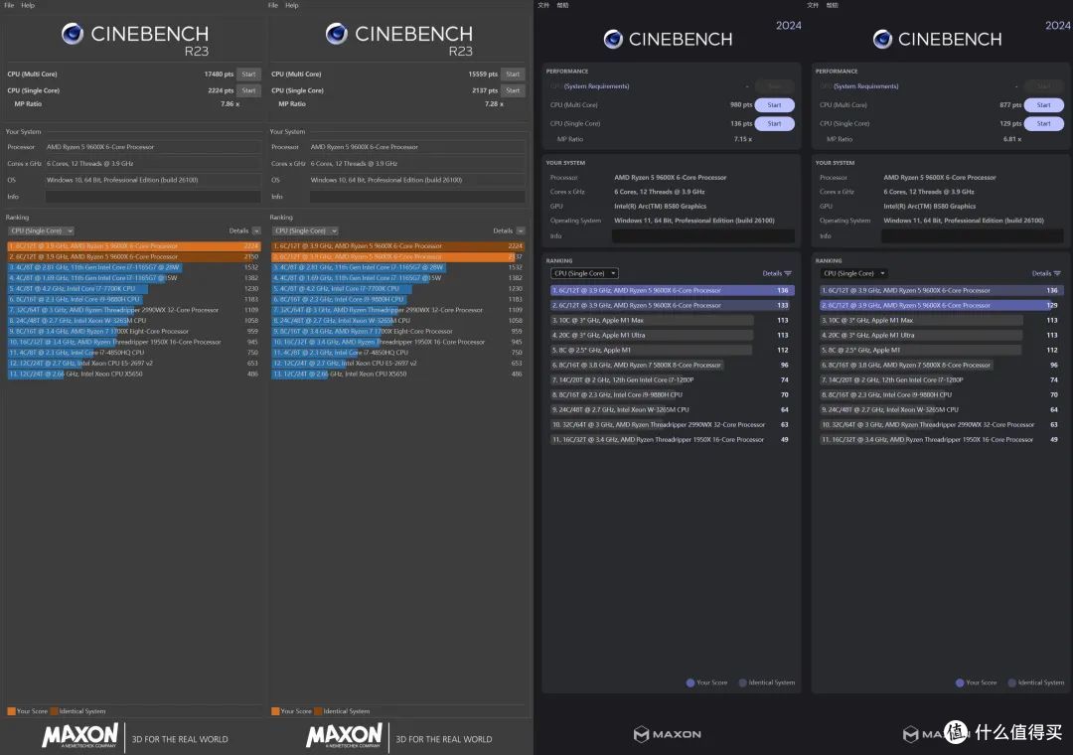Open File menu in the 17480 pts R23 window
The image size is (1073, 755).
[9, 5]
